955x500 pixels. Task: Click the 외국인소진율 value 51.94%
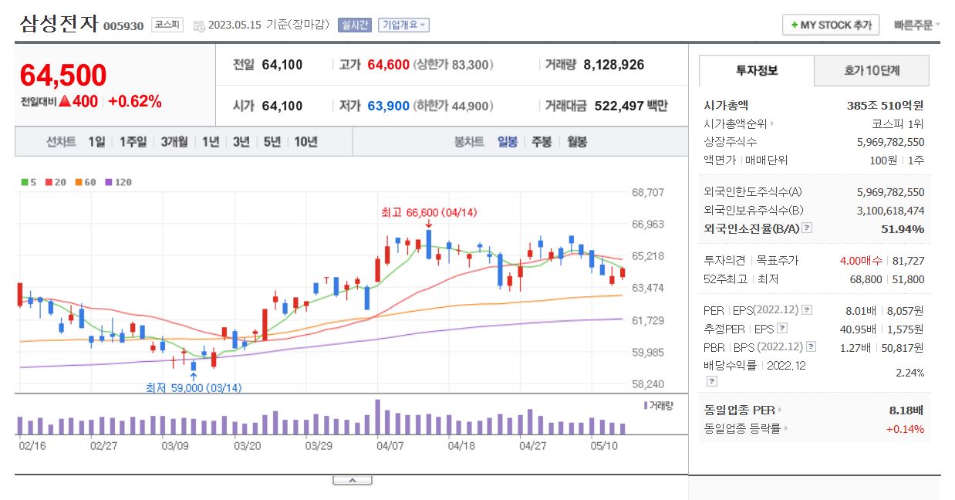(x=903, y=228)
